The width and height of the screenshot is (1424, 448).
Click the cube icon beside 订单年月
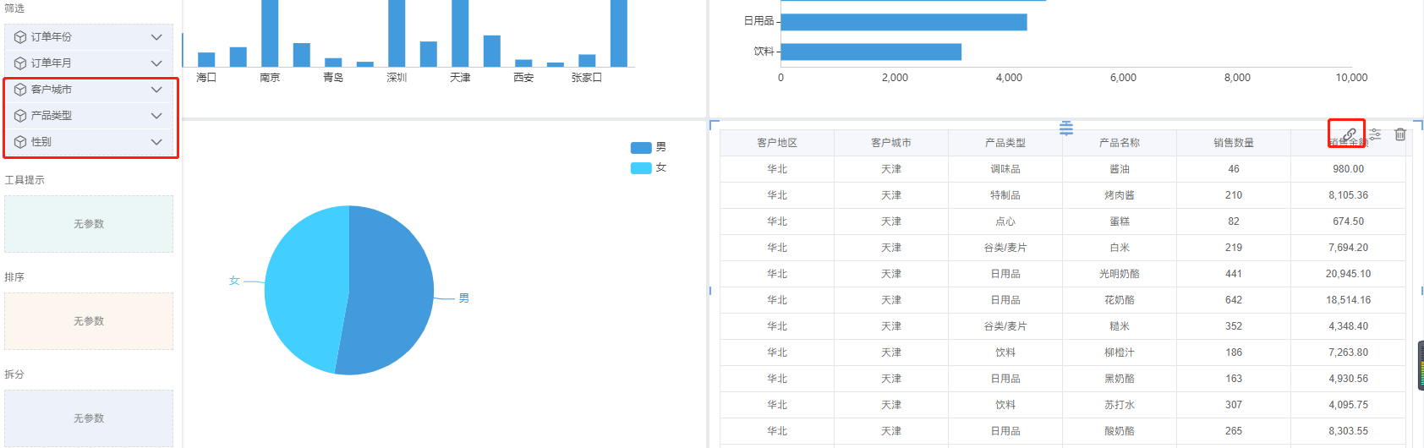click(x=20, y=63)
